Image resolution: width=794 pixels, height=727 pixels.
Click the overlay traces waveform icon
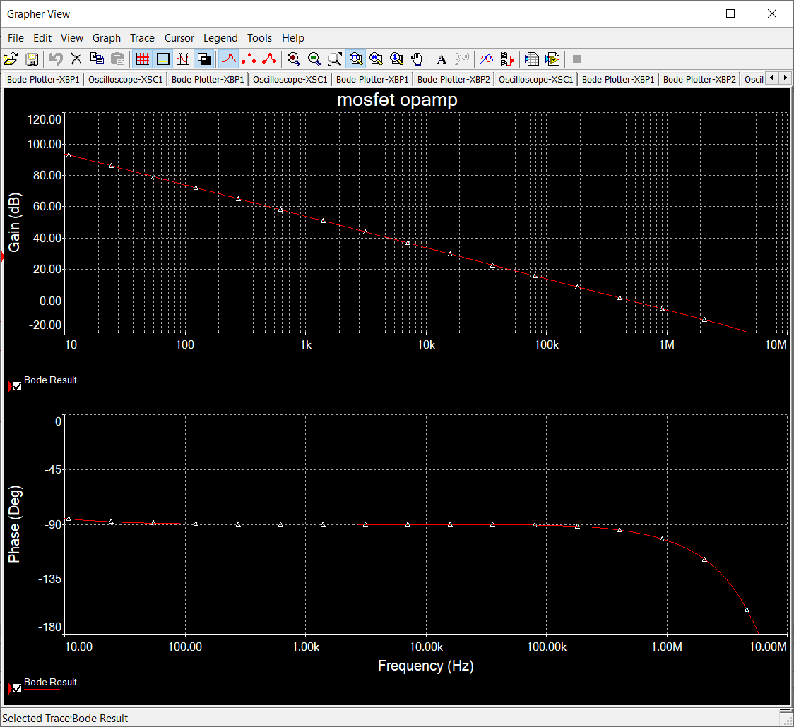[x=487, y=59]
